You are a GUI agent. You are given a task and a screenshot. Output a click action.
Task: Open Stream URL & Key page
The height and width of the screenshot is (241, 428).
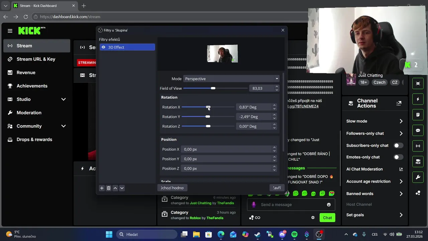37,59
